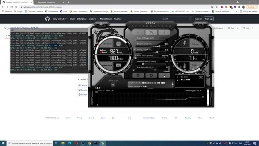This screenshot has width=259, height=146.
Task: Open the Google bookmark
Action: point(18,11)
